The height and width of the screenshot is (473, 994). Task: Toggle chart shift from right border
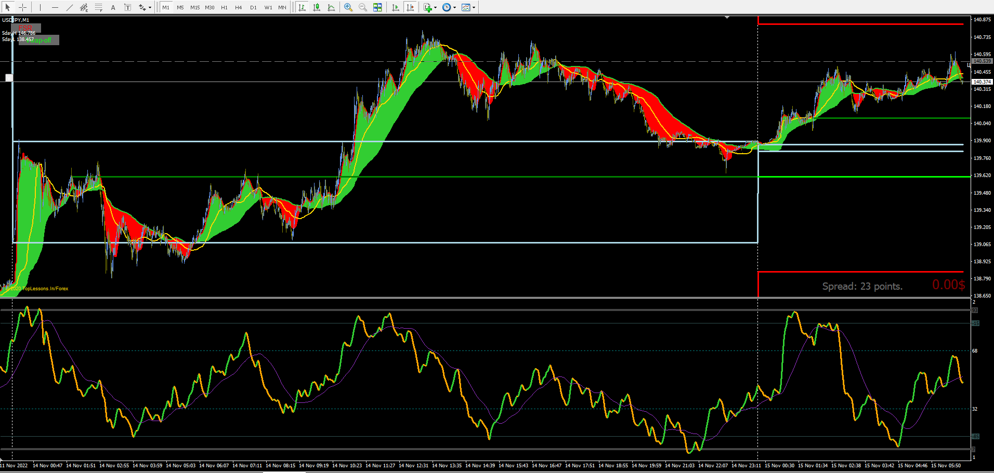410,7
